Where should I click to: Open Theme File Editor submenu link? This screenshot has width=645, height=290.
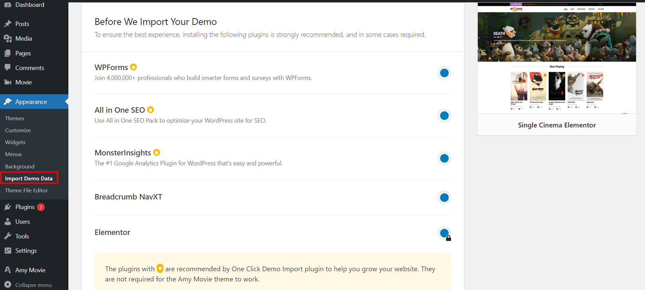(26, 190)
